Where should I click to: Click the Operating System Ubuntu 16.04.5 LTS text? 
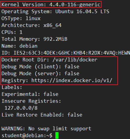55,11
